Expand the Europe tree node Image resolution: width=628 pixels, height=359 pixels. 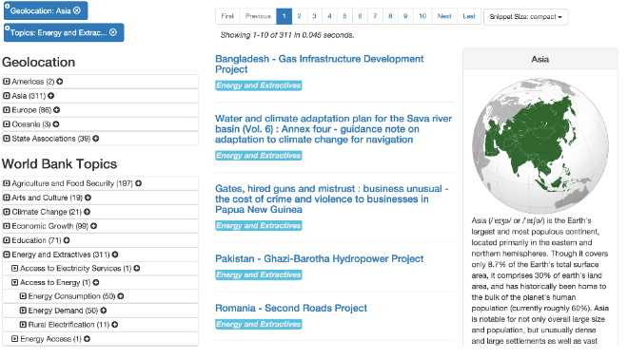point(7,109)
